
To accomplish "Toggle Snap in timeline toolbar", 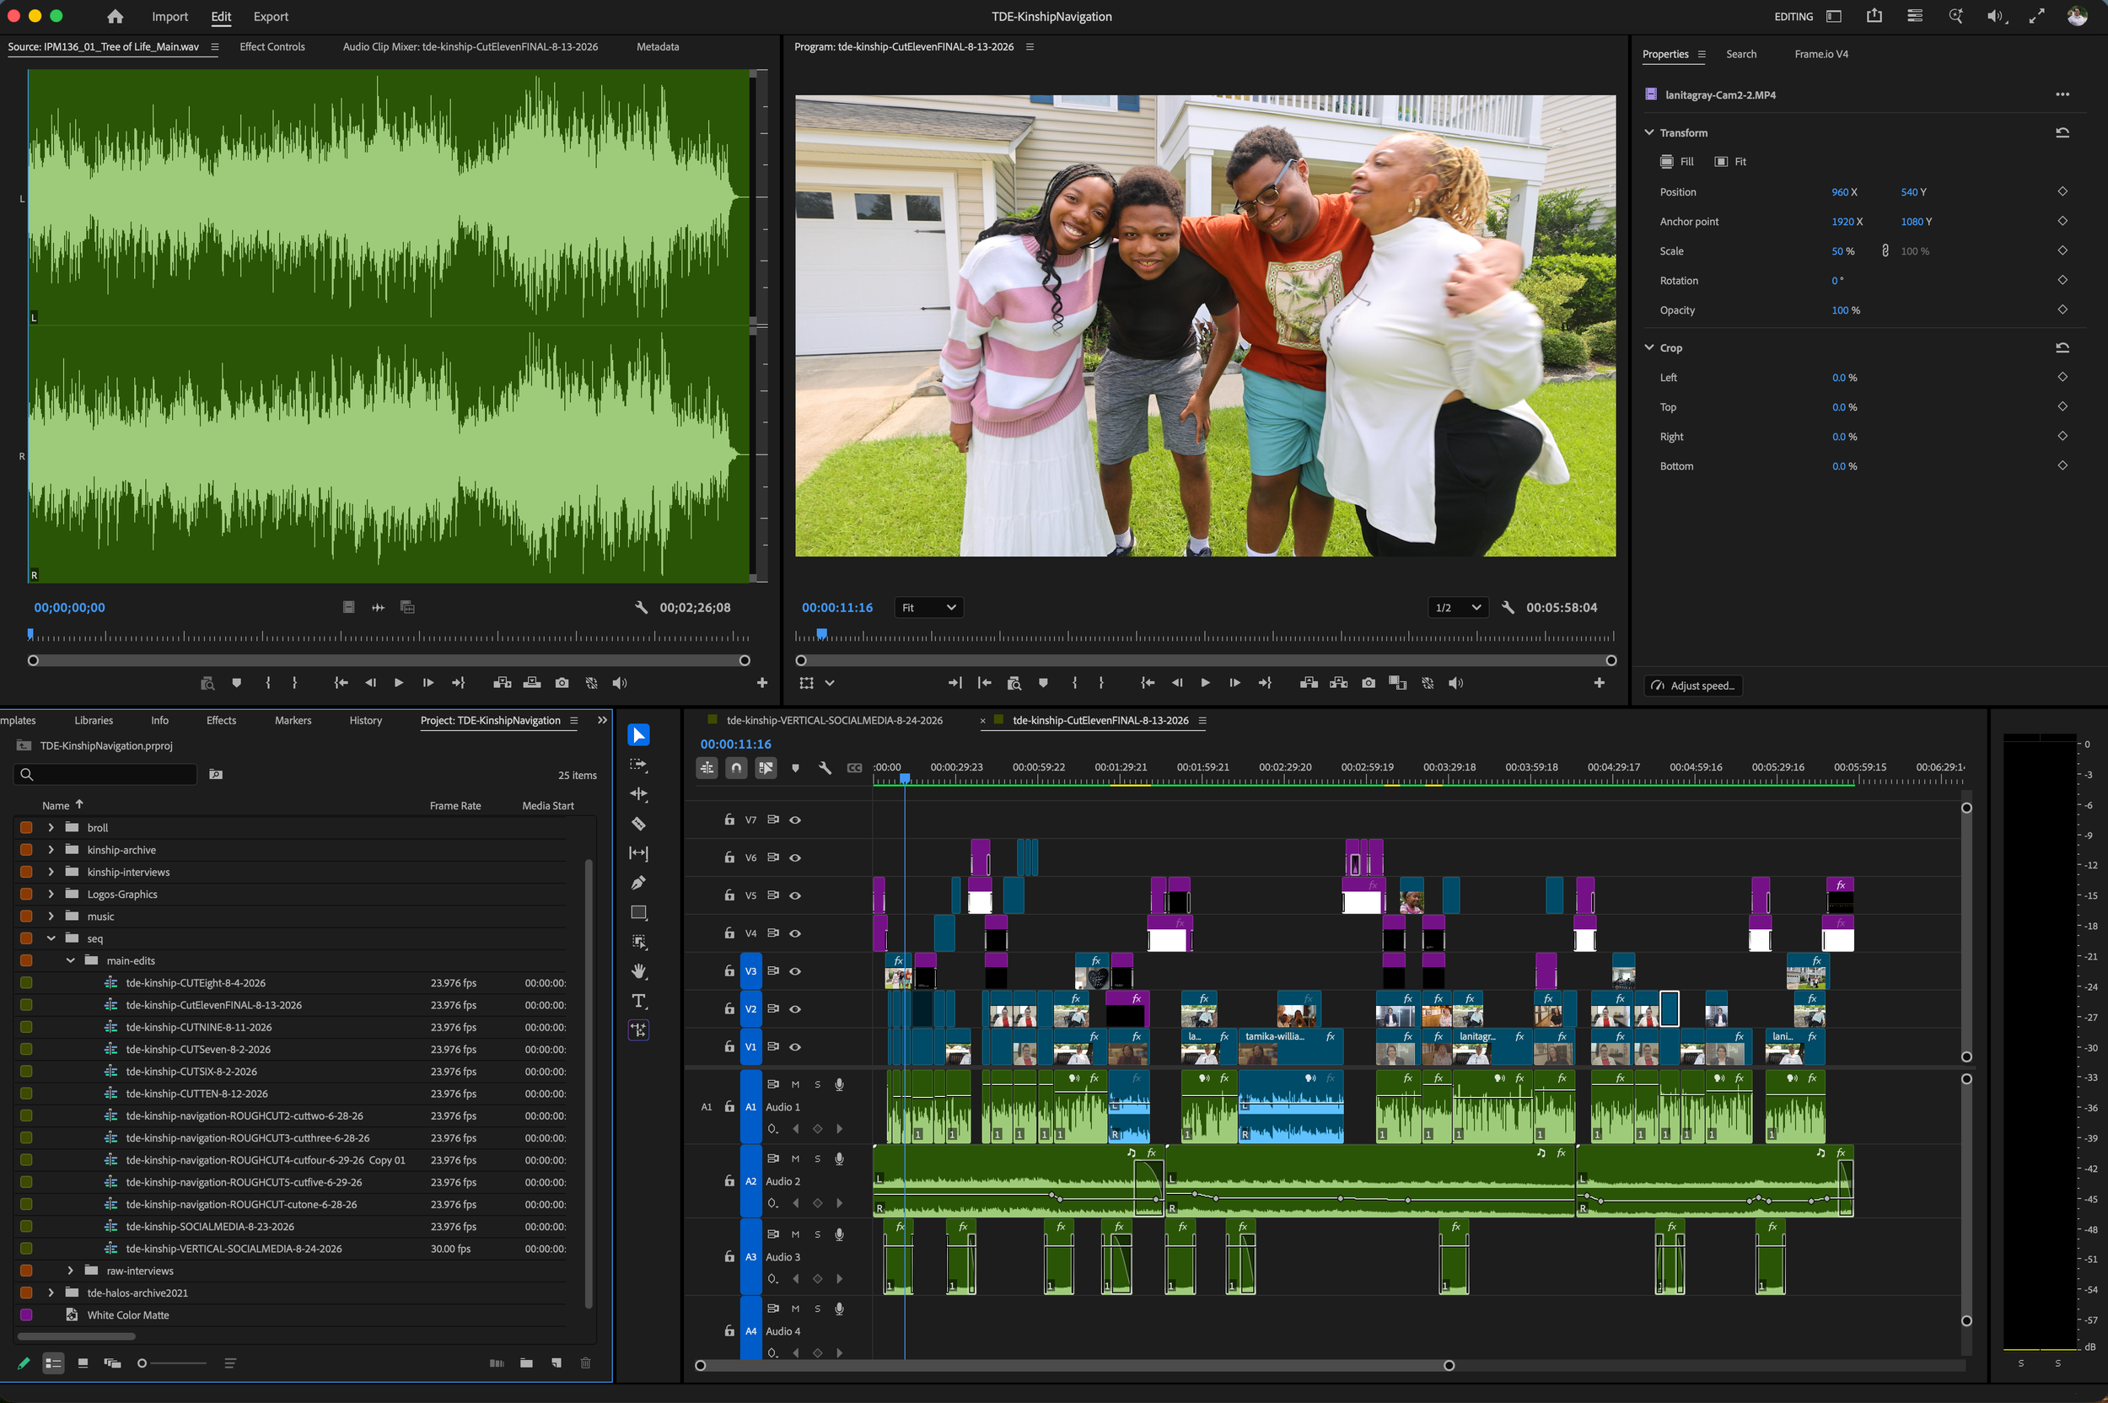I will pyautogui.click(x=736, y=768).
